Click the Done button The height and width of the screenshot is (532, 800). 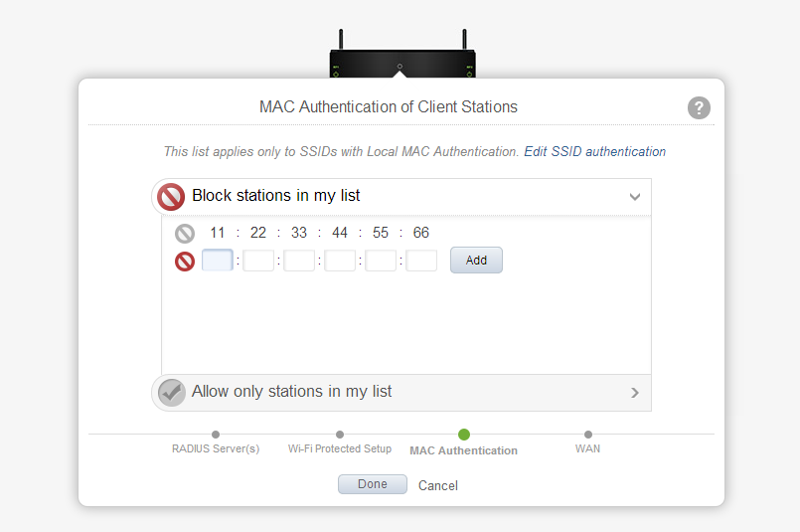(x=373, y=484)
